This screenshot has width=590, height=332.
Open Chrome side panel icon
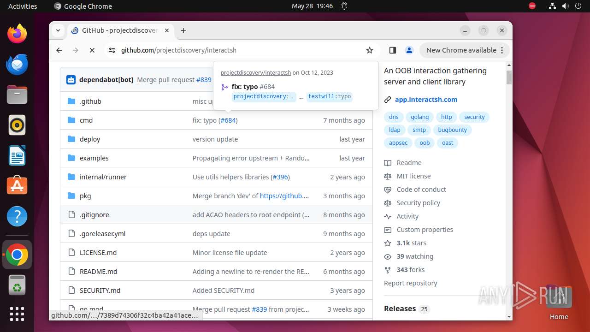(x=393, y=50)
